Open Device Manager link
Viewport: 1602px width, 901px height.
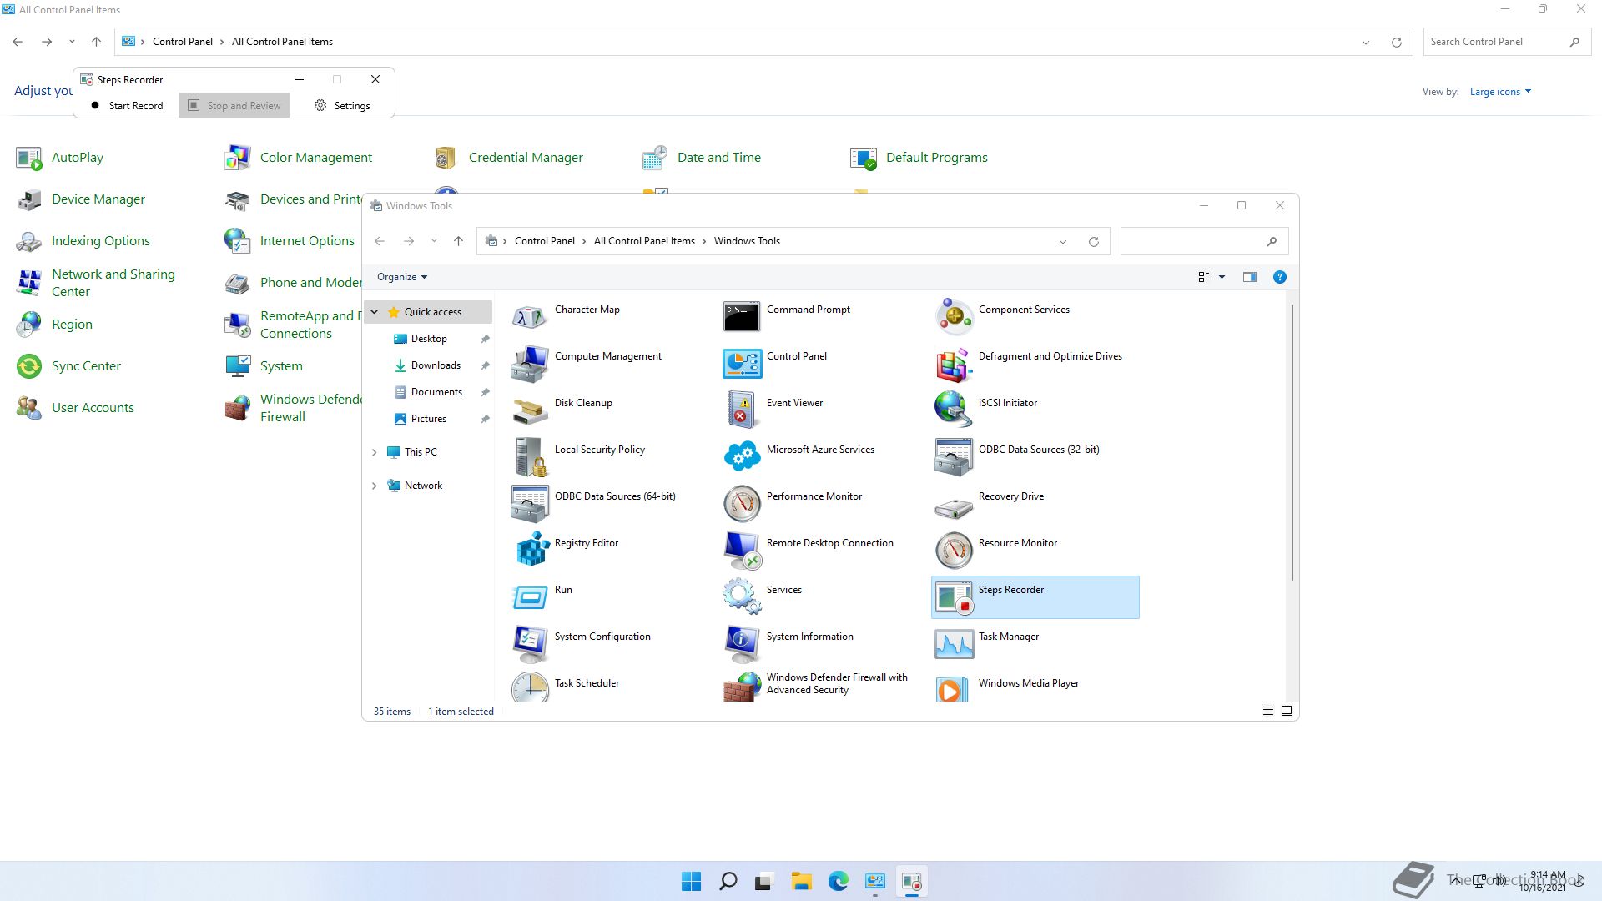tap(98, 199)
